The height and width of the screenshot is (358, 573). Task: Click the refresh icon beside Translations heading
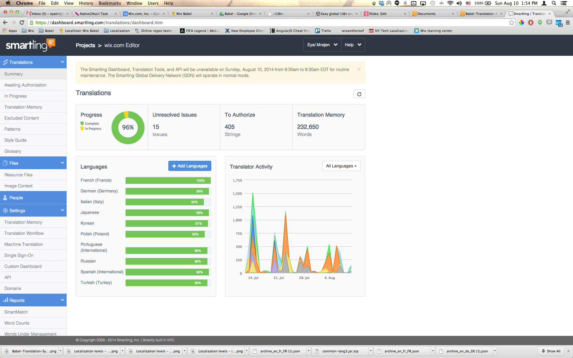click(x=359, y=94)
